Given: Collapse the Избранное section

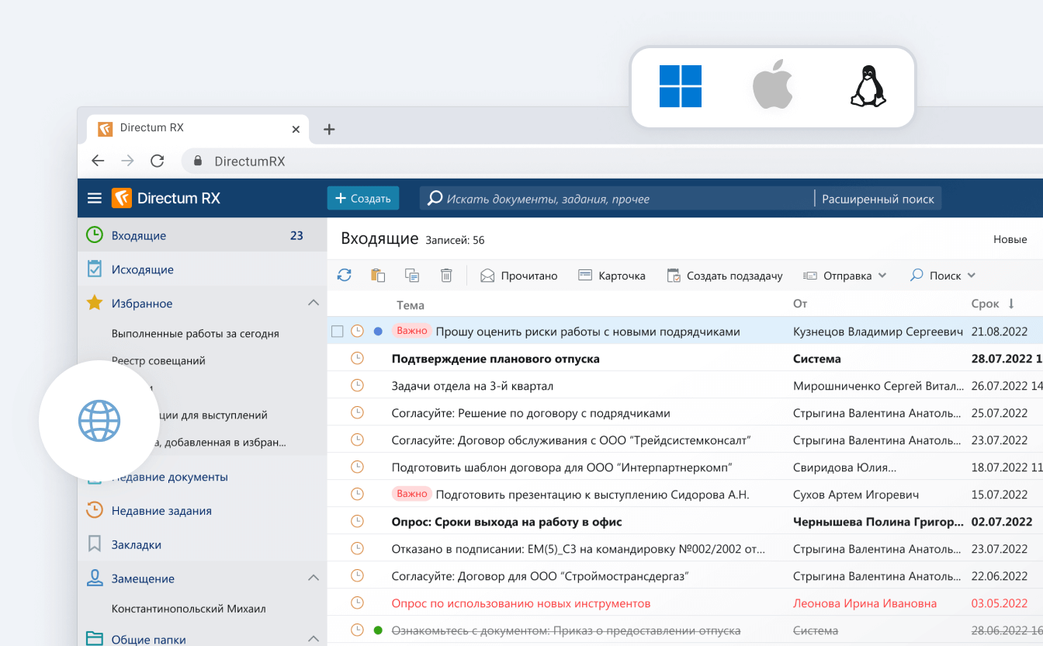Looking at the screenshot, I should 313,303.
